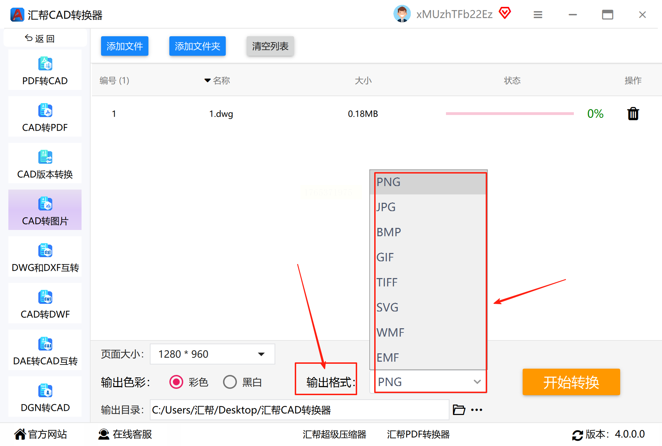Open the CAD转DWF tool
The width and height of the screenshot is (662, 446).
point(45,303)
